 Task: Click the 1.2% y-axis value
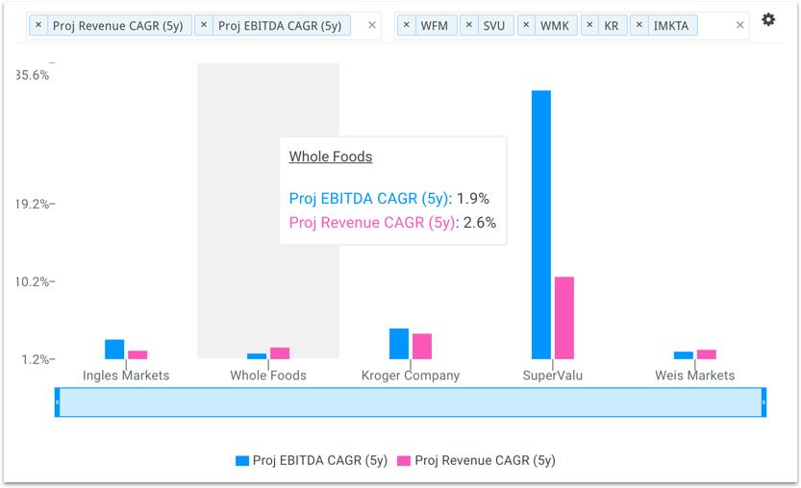pos(36,359)
